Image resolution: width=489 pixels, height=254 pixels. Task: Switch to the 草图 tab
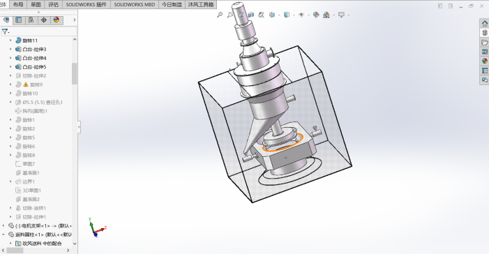36,4
